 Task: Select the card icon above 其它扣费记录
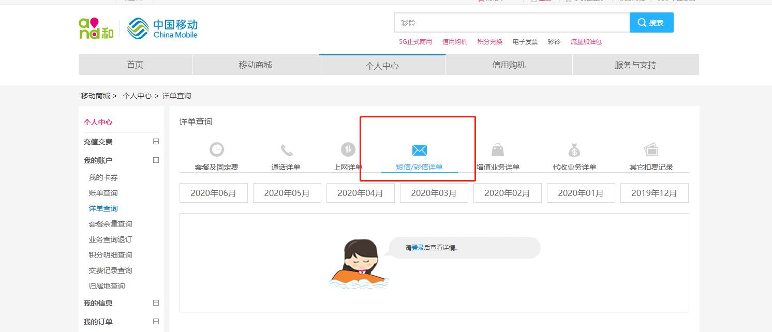(x=650, y=149)
